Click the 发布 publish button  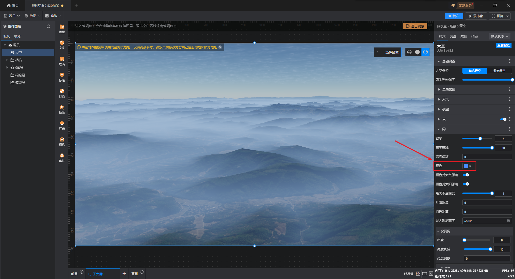point(454,16)
